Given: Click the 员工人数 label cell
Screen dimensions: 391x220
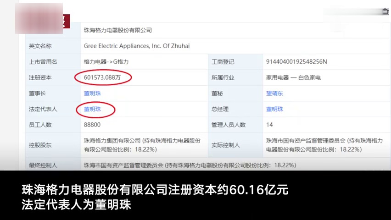Looking at the screenshot, I should 40,125.
